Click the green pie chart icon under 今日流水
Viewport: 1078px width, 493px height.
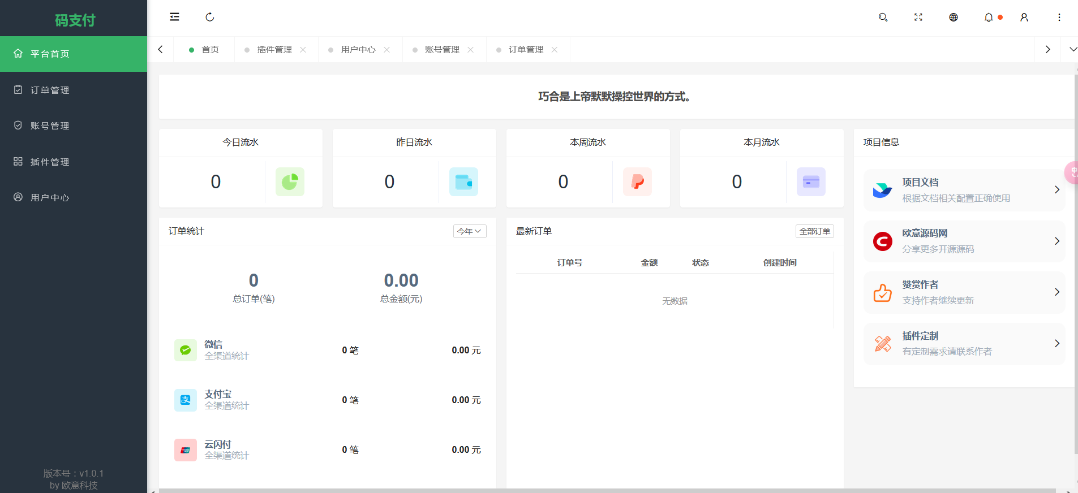pos(290,181)
